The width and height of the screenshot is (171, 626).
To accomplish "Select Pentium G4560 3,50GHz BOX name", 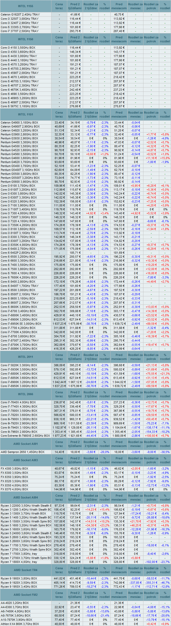I will coord(19,154).
